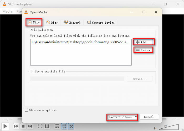Toggle Show more options checkbox
The image size is (184, 131).
[x=27, y=110]
